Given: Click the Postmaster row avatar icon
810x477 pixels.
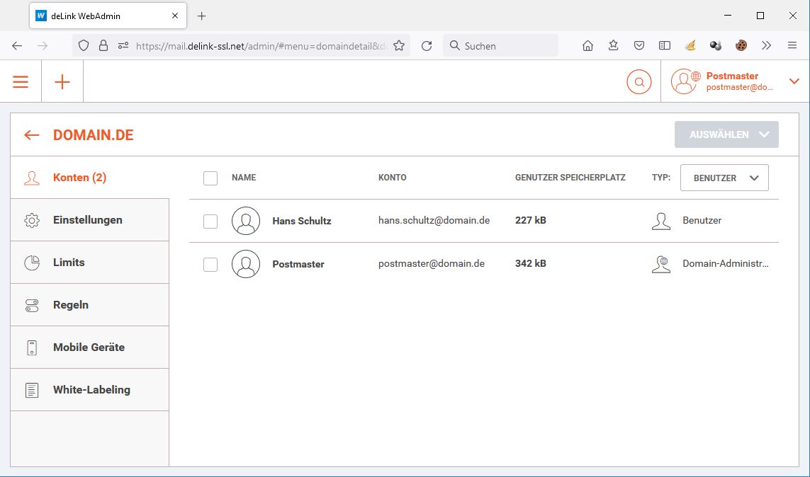Looking at the screenshot, I should tap(245, 264).
